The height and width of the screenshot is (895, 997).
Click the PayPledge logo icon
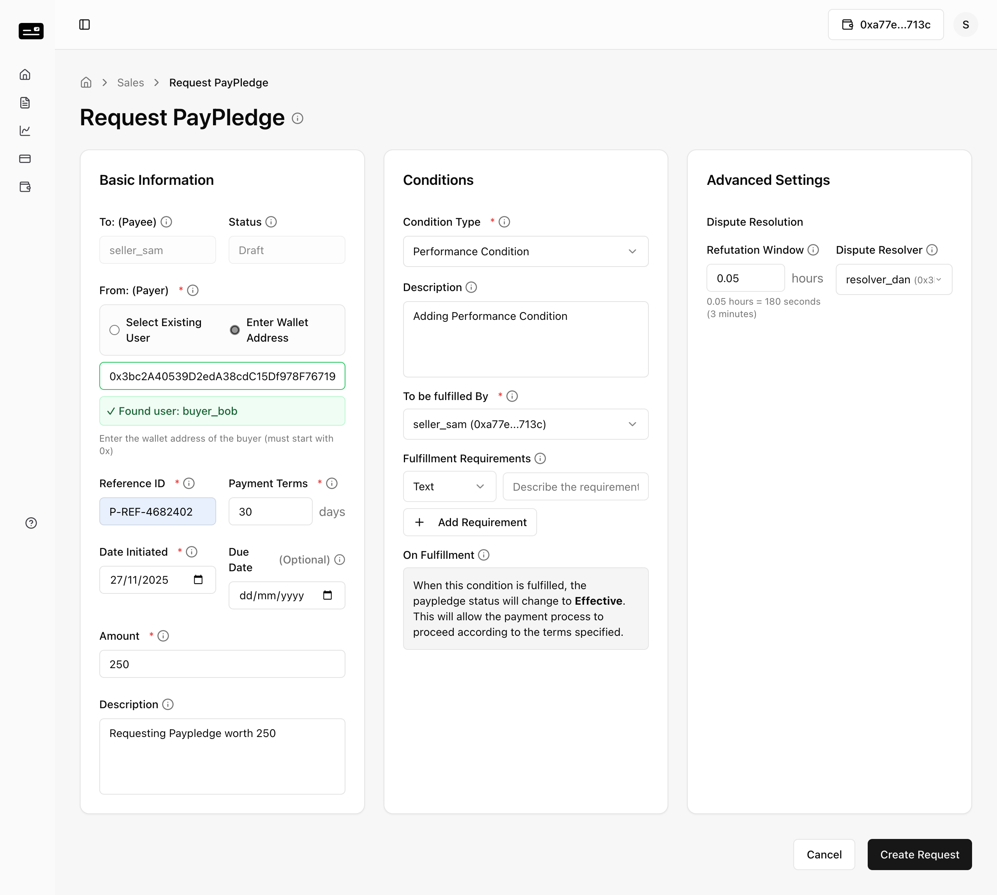pyautogui.click(x=31, y=31)
